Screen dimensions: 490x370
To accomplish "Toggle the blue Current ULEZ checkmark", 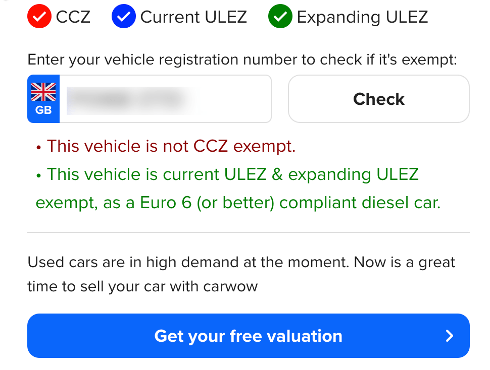I will click(x=123, y=17).
